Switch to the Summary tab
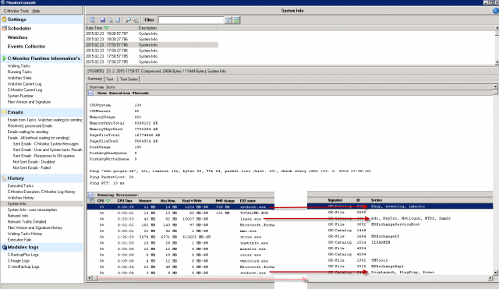499x289 pixels. click(x=95, y=79)
